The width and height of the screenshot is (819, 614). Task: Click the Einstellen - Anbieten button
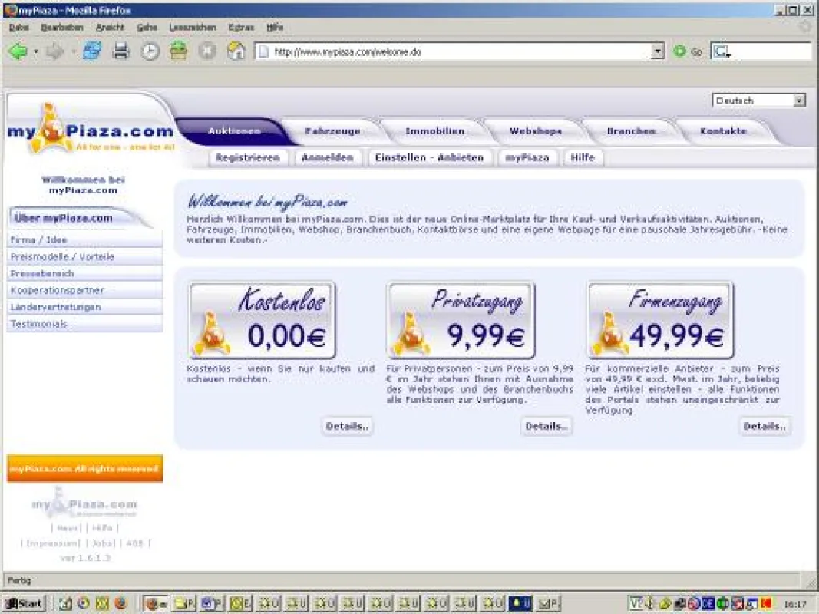[429, 157]
